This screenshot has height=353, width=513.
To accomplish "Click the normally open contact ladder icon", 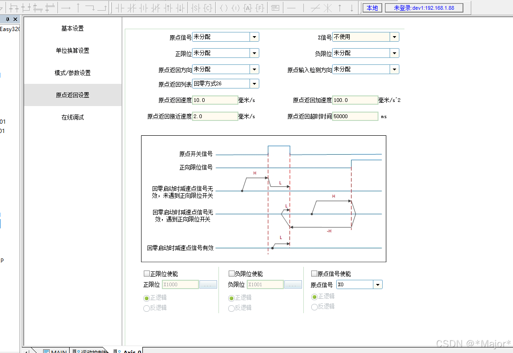I will pyautogui.click(x=120, y=8).
